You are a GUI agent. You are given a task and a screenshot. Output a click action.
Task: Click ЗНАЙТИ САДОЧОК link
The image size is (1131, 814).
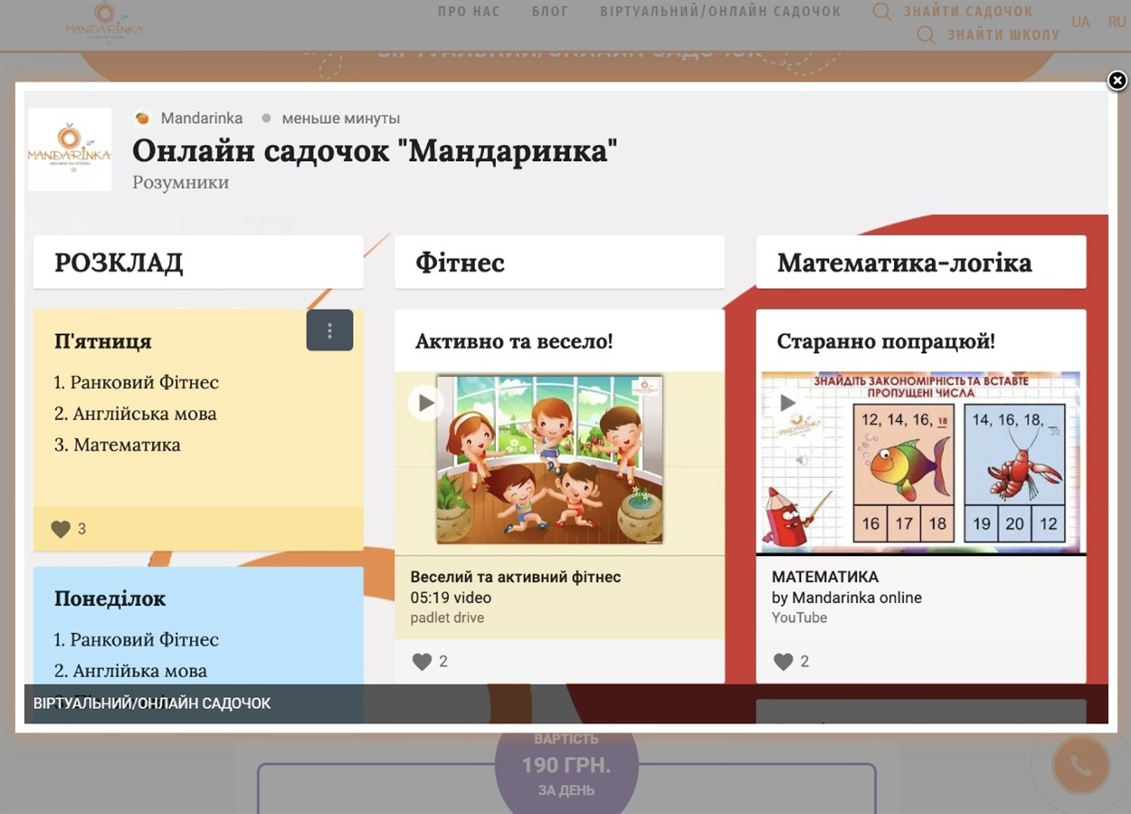(968, 12)
